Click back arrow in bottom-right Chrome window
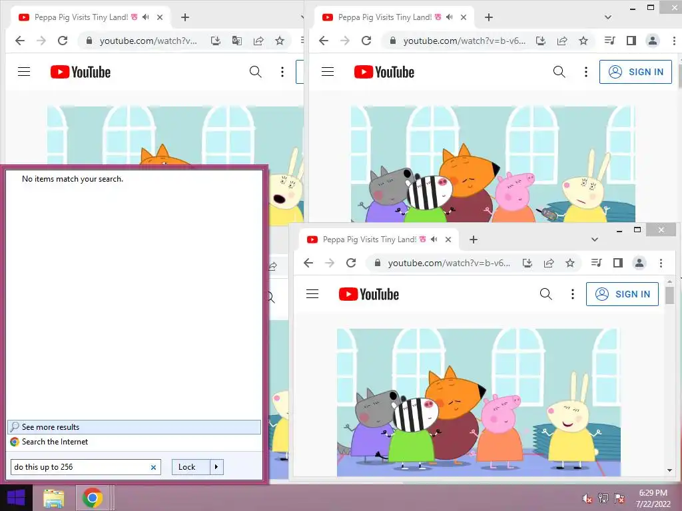Image resolution: width=682 pixels, height=511 pixels. (x=308, y=263)
